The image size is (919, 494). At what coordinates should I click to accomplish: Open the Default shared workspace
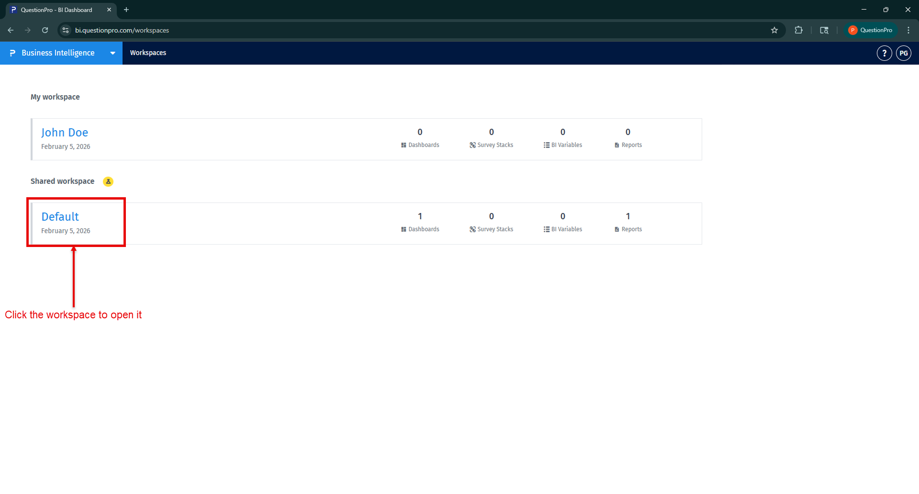60,217
